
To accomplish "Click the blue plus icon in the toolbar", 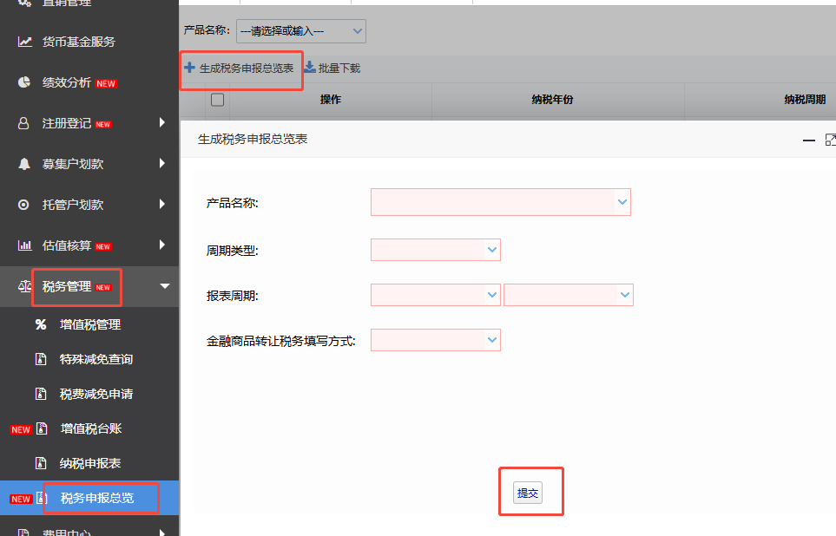I will (x=190, y=68).
